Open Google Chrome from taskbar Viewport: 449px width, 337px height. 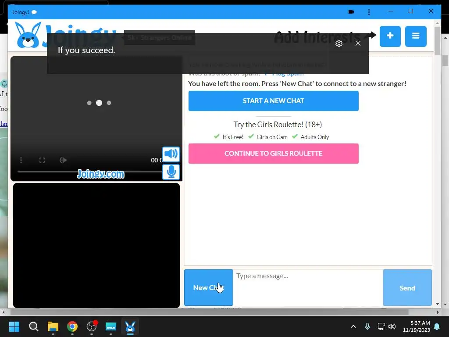pyautogui.click(x=72, y=326)
